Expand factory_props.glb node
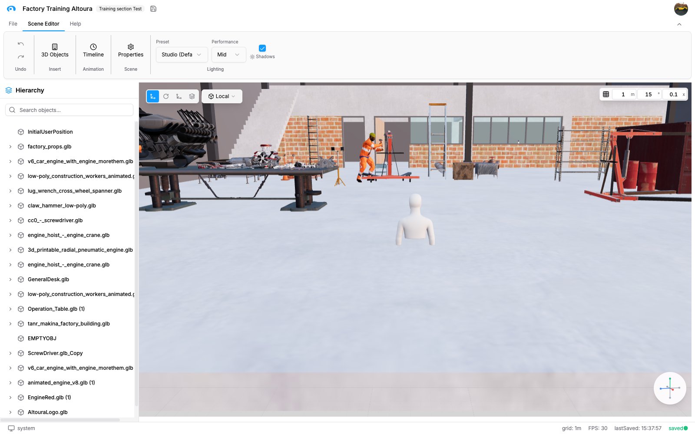695x434 pixels. pyautogui.click(x=10, y=147)
